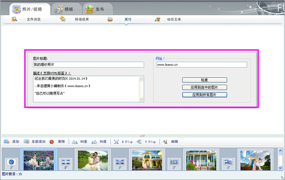The width and height of the screenshot is (285, 180).
Task: Focus the 图片标题 input field
Action: coord(88,64)
